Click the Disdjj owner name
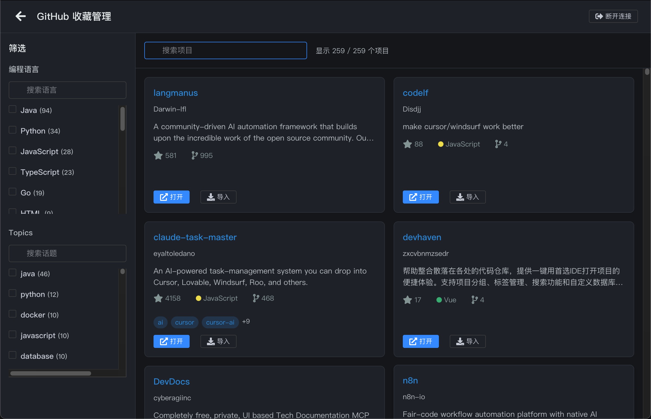 (x=412, y=109)
